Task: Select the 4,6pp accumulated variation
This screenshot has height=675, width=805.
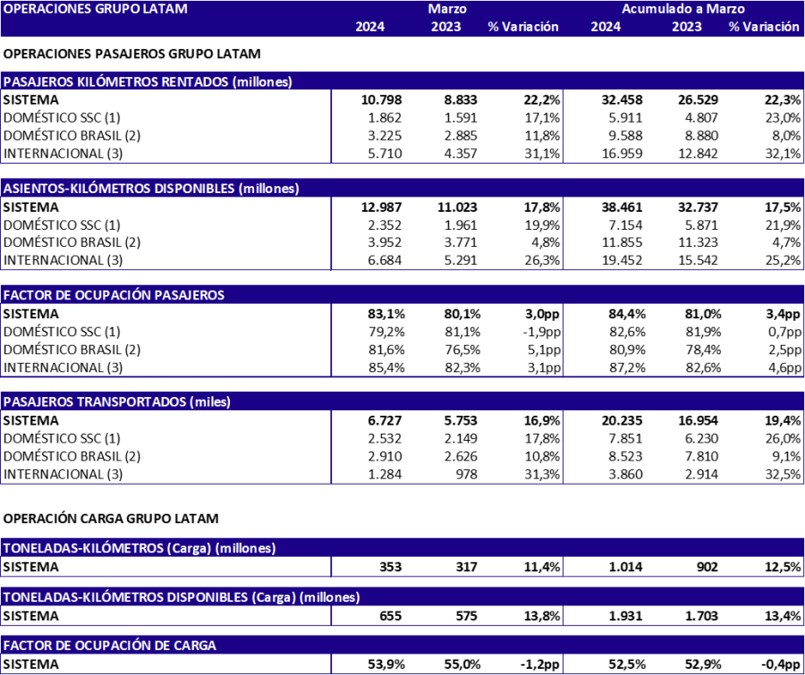Action: coord(784,367)
